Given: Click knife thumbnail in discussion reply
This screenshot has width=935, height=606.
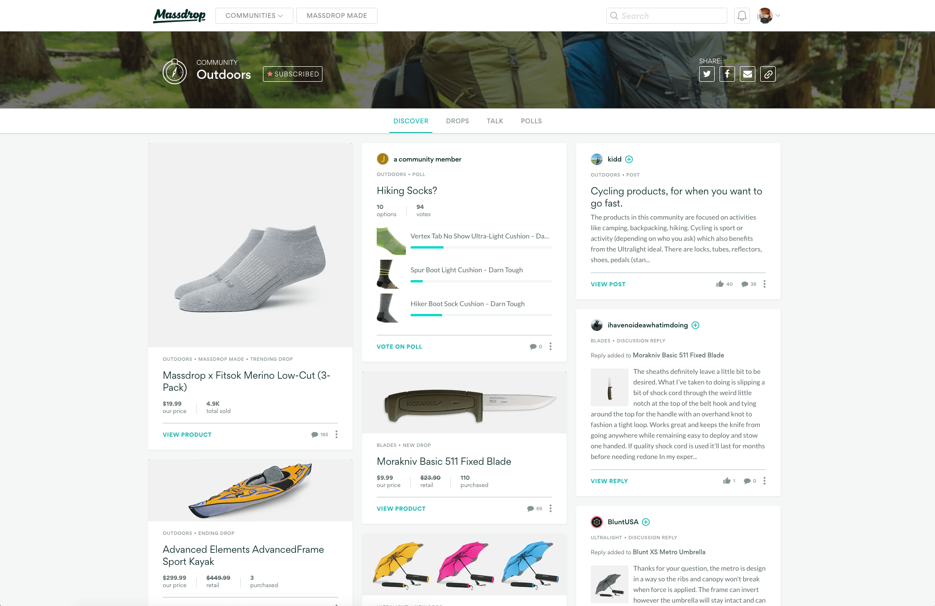Looking at the screenshot, I should pos(610,387).
